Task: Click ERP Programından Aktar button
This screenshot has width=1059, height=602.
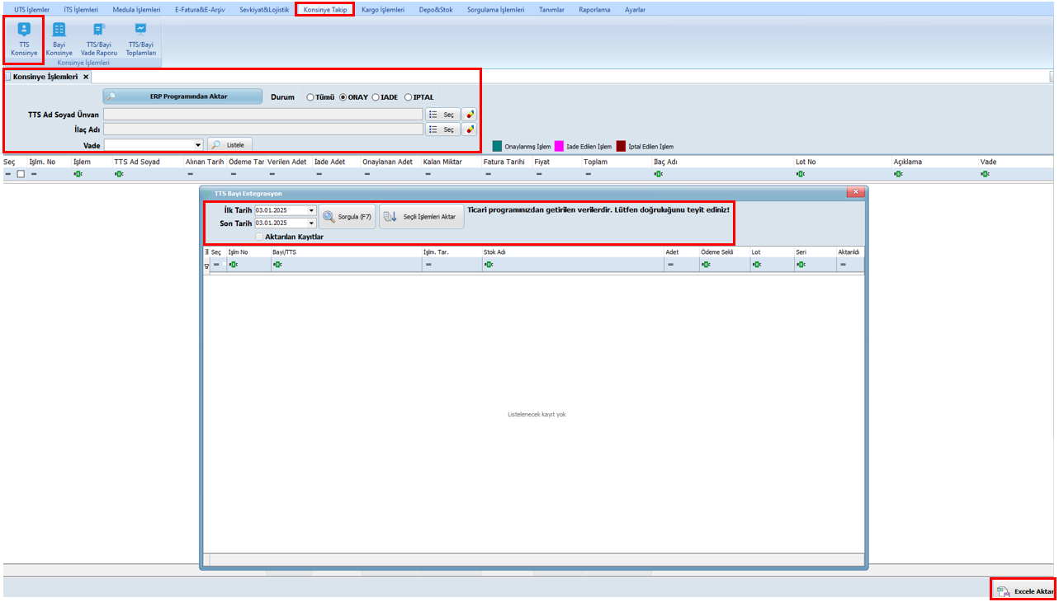Action: tap(182, 96)
